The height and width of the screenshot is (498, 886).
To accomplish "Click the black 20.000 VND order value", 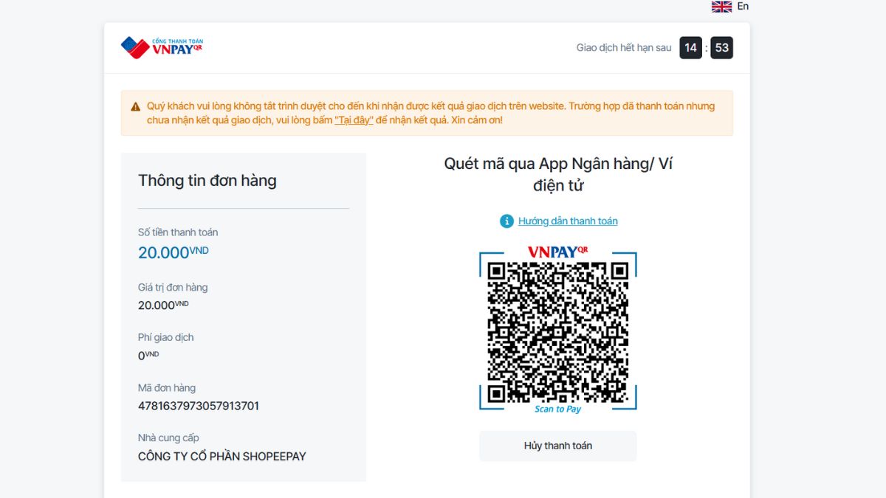I will pyautogui.click(x=163, y=304).
